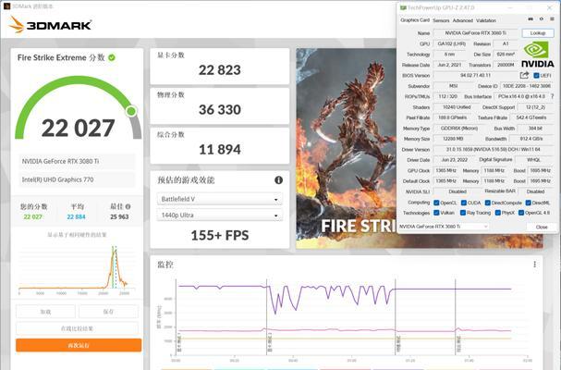The image size is (561, 370).
Task: Click the Intel(R) UHD Graphics 770 row
Action: pos(77,179)
